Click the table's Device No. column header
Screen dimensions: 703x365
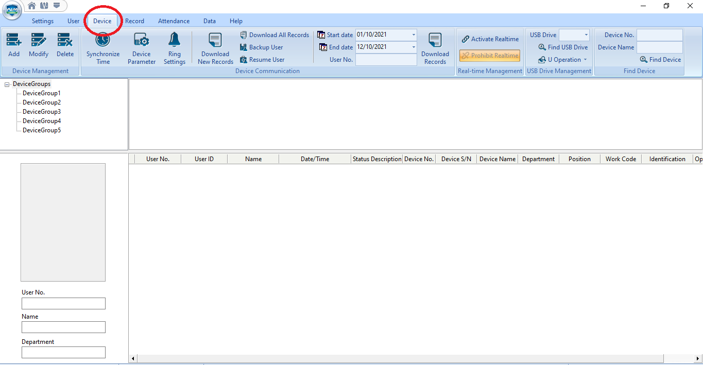pyautogui.click(x=419, y=159)
